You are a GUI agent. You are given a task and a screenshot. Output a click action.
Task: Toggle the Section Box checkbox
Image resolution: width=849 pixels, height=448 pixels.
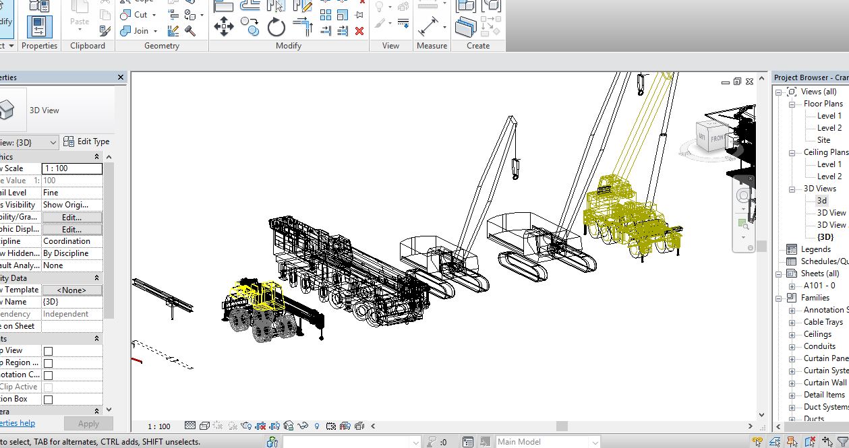[48, 399]
